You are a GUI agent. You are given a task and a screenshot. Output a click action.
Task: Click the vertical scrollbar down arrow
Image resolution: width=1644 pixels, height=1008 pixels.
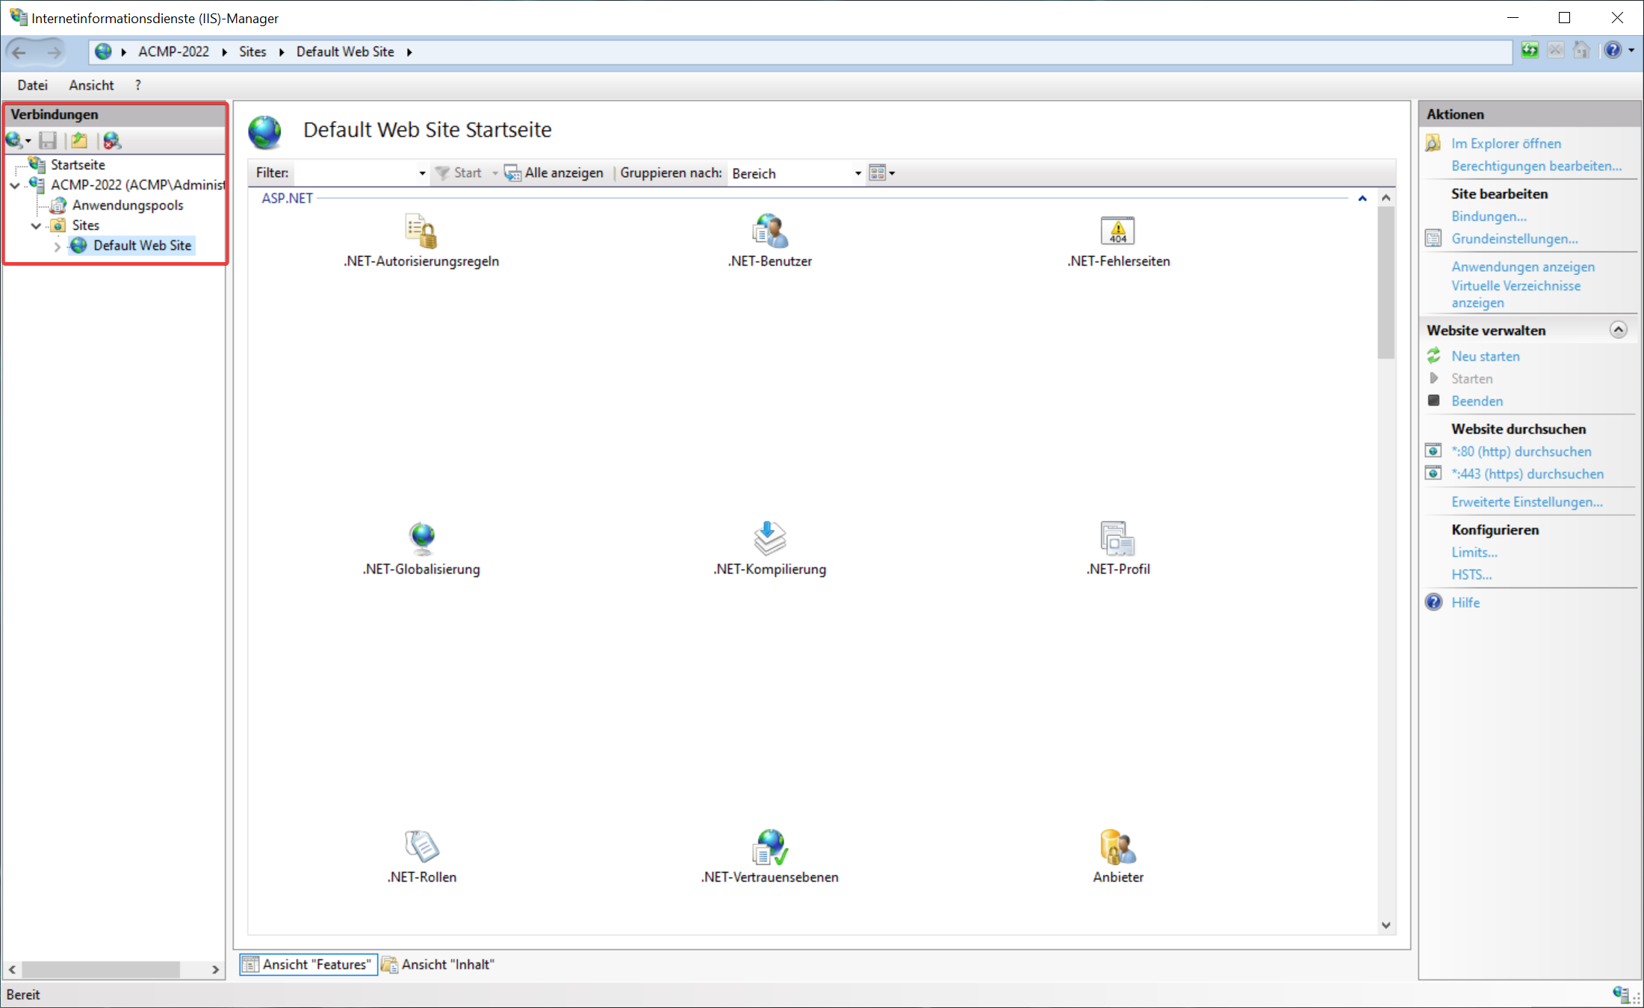tap(1386, 925)
